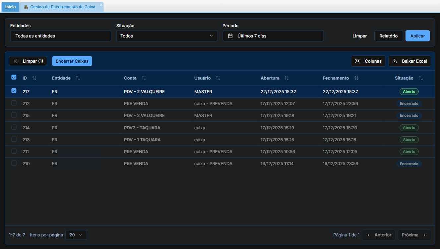The width and height of the screenshot is (440, 249).
Task: Uncheck the checkbox for row 217
Action: [x=14, y=91]
